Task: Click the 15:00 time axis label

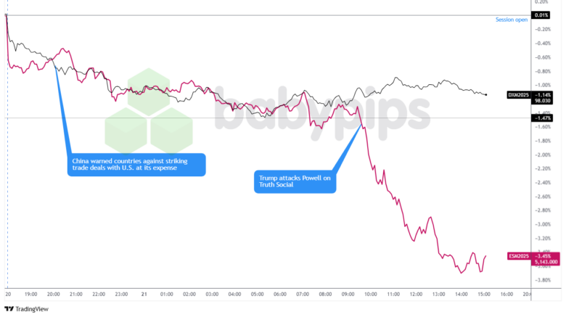Action: (x=484, y=295)
